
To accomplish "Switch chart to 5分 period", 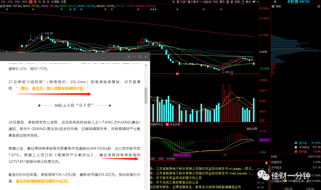I will [x=3, y=2].
